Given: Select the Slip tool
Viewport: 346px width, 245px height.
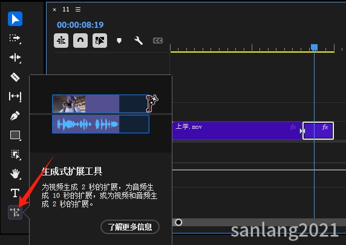Looking at the screenshot, I should tap(15, 96).
